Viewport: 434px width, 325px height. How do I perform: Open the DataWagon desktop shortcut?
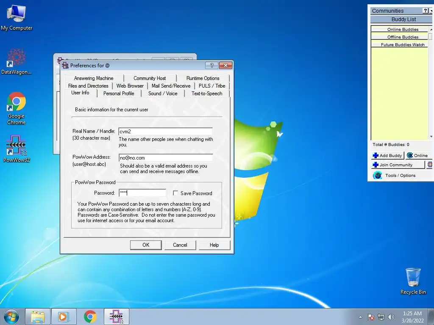pyautogui.click(x=17, y=61)
